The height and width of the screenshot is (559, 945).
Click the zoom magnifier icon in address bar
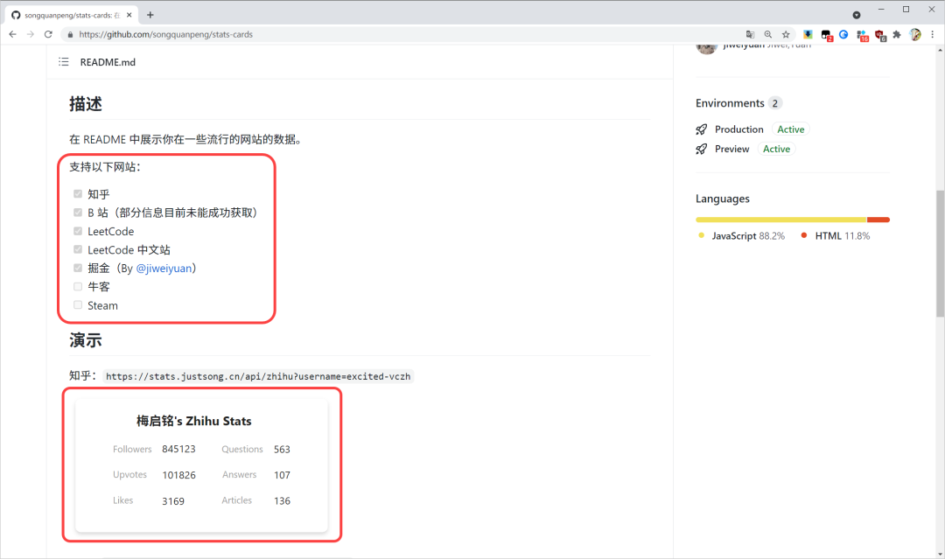[768, 34]
